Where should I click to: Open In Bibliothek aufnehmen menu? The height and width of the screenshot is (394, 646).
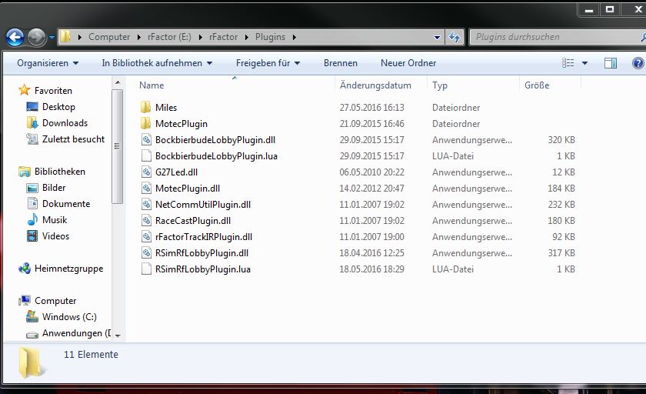157,63
